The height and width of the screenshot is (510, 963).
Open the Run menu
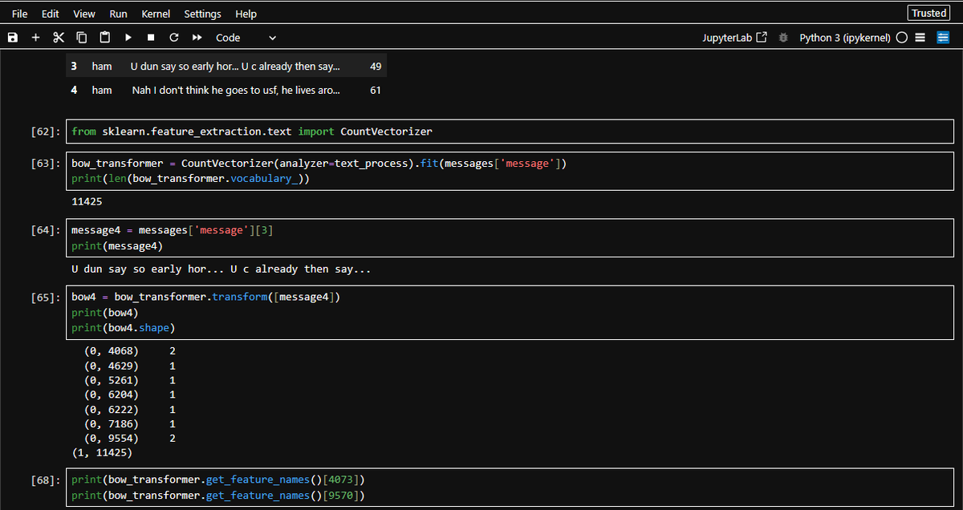(x=118, y=14)
